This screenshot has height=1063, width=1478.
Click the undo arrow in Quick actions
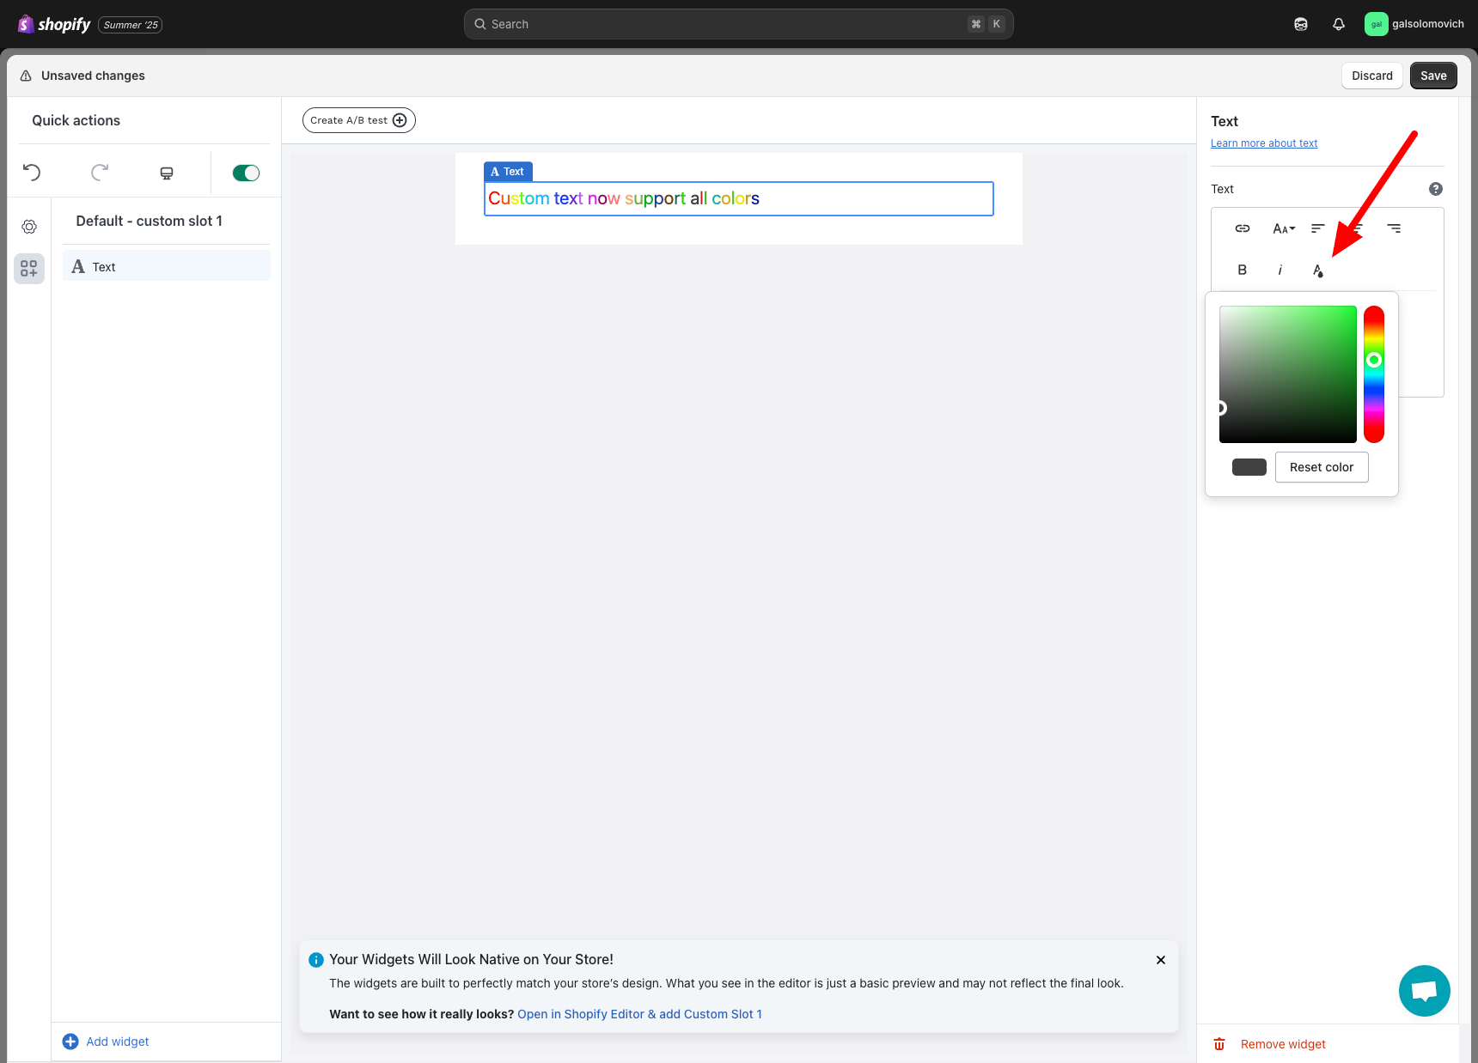(x=32, y=173)
